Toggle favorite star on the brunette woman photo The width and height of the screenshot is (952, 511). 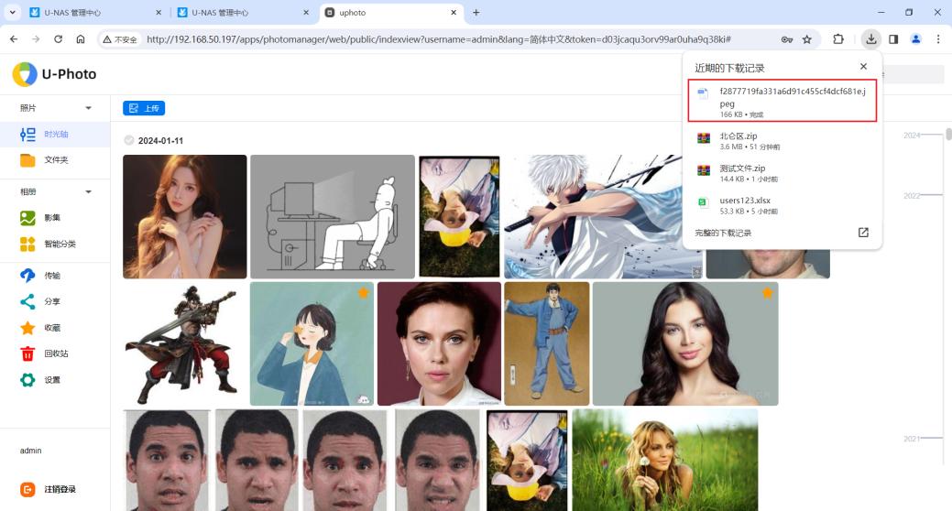click(x=767, y=293)
